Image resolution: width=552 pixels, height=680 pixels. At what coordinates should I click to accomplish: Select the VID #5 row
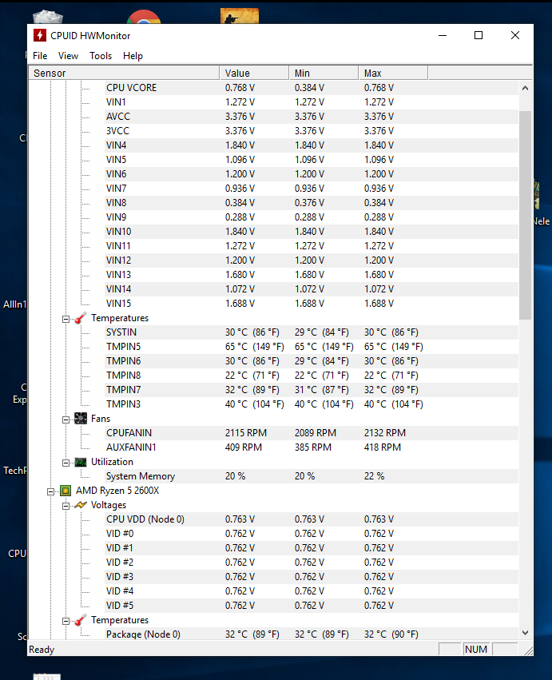(x=312, y=606)
